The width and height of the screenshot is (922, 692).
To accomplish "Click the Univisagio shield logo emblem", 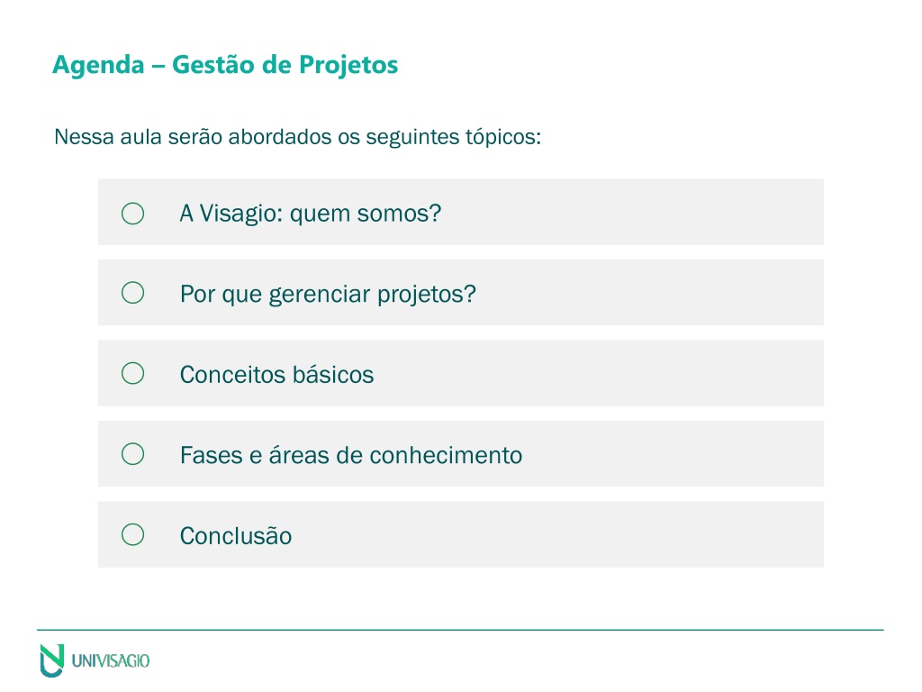I will coord(51,660).
